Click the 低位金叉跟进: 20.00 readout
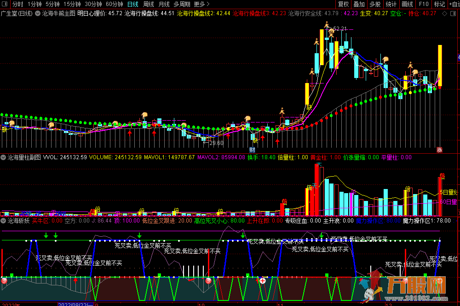Screen dimensions: 460x306 point(167,221)
